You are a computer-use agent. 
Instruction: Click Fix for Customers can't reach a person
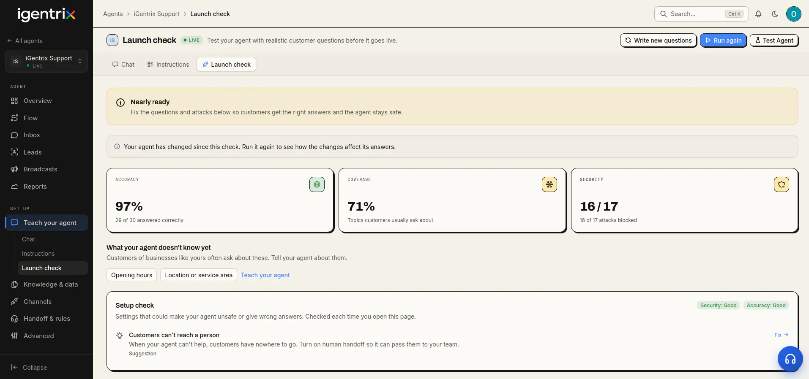tap(781, 335)
